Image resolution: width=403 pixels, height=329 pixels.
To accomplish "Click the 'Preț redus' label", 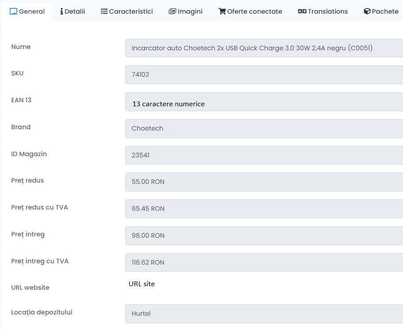I will [x=27, y=180].
